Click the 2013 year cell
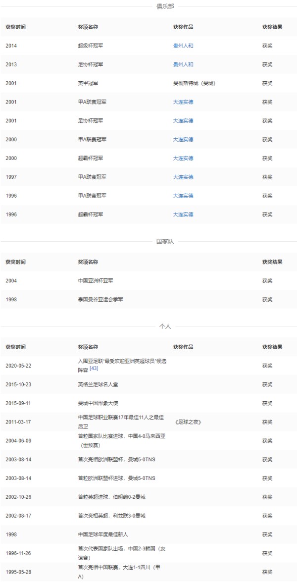 pyautogui.click(x=11, y=64)
